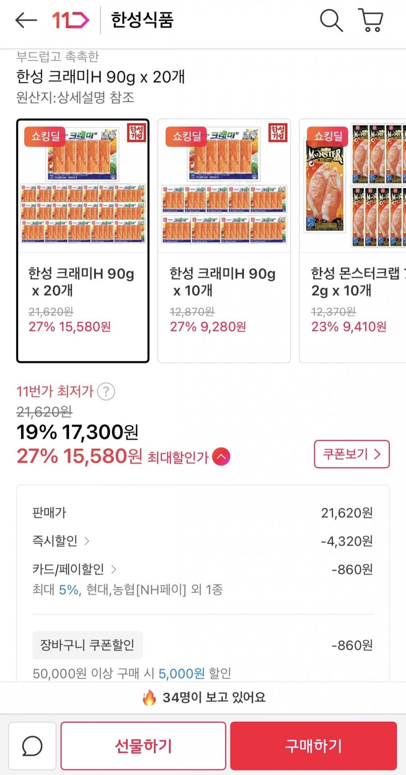The image size is (406, 775).
Task: Click the 쿠폰보기 coupon button
Action: pos(351,454)
